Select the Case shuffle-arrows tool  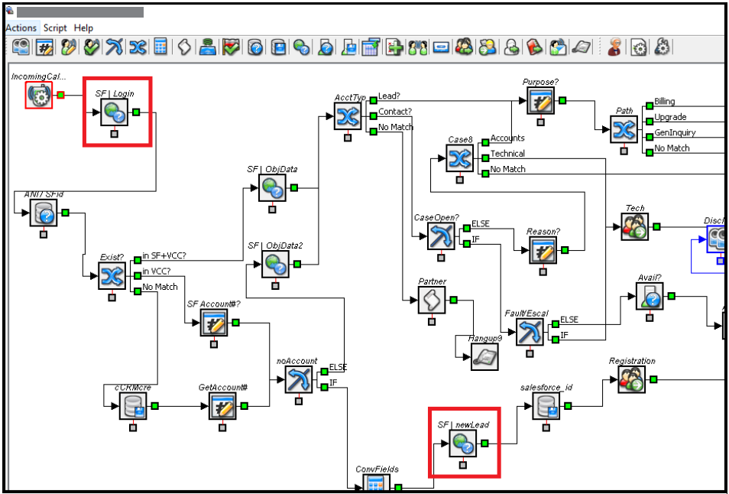pyautogui.click(x=137, y=47)
